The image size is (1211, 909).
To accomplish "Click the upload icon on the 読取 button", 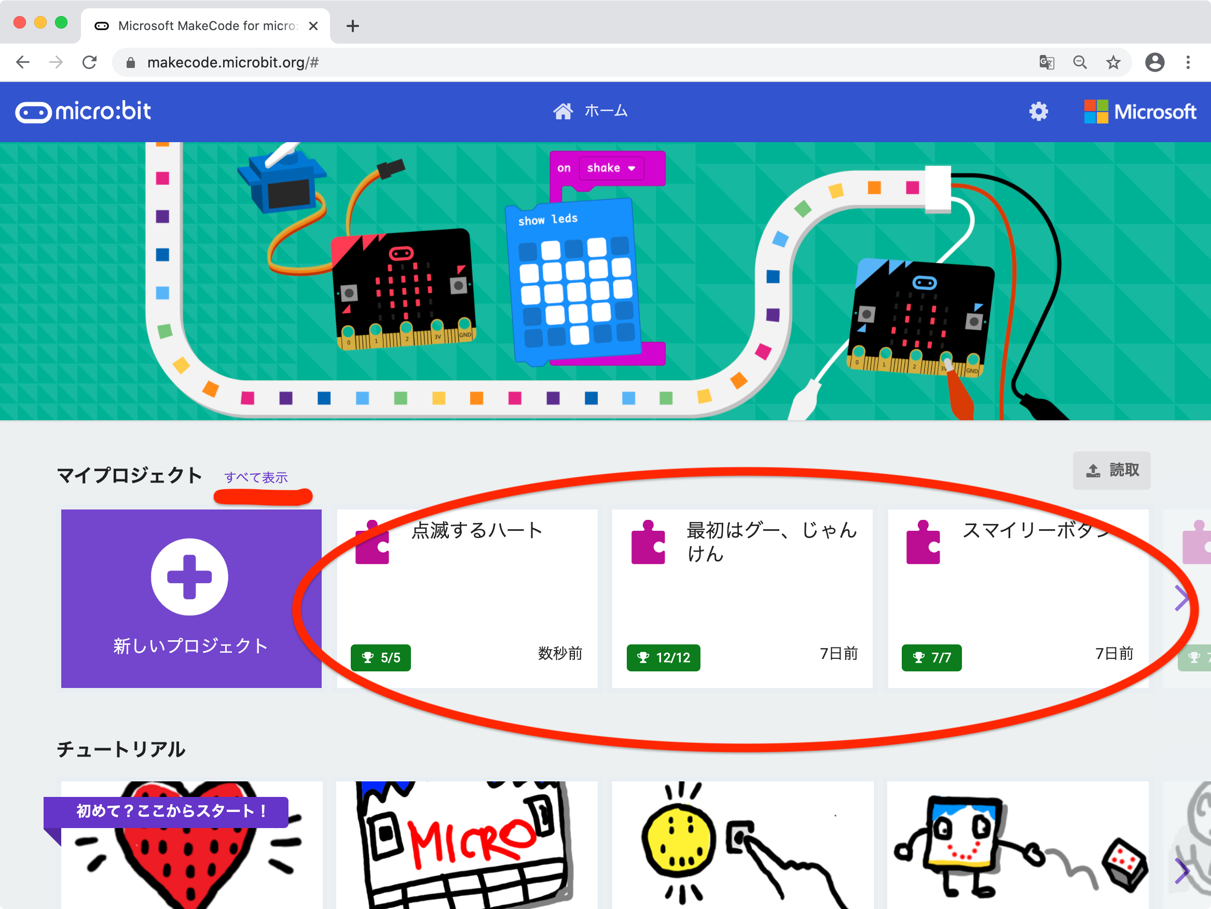I will pyautogui.click(x=1092, y=470).
